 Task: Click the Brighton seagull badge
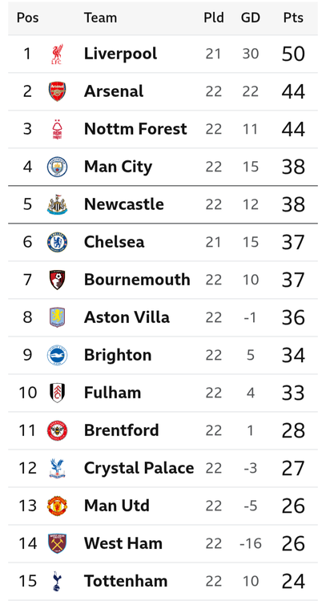57,355
